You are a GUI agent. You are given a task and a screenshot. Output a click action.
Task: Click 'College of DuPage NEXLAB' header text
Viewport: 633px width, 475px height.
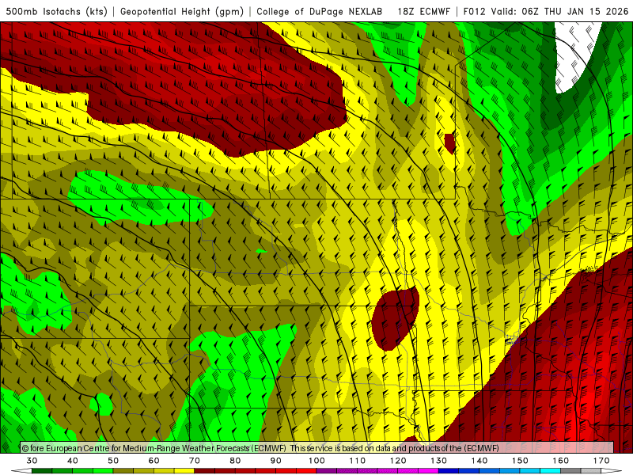[x=320, y=11]
